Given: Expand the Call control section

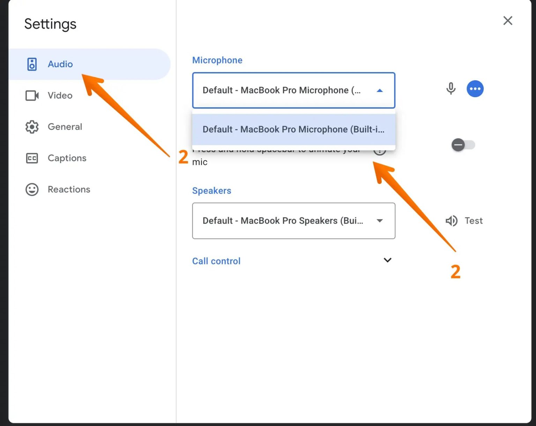Looking at the screenshot, I should (387, 260).
